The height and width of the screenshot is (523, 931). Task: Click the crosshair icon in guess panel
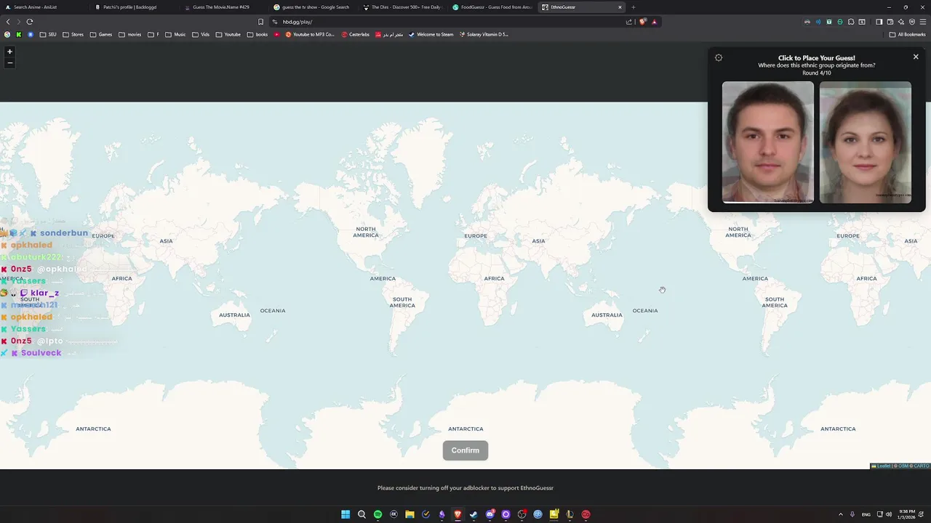[719, 58]
